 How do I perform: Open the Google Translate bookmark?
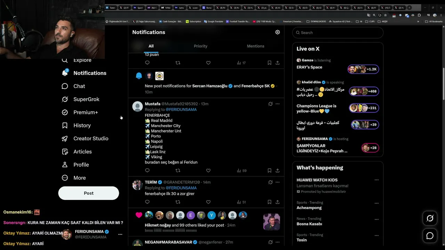point(213,22)
